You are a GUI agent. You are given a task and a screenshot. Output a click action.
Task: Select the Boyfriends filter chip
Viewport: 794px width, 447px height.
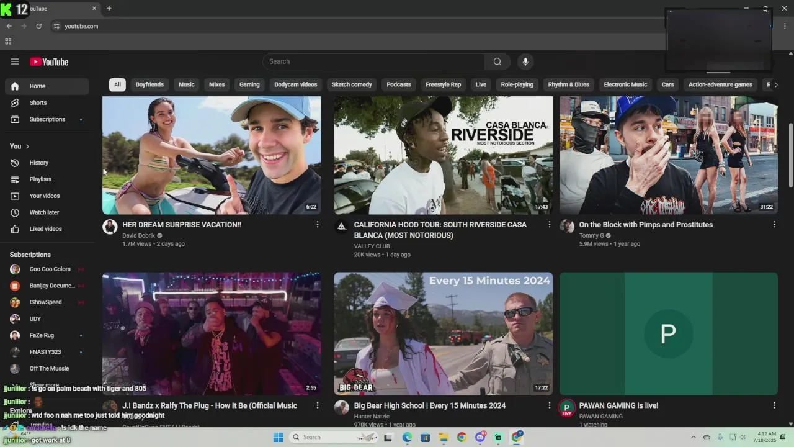(x=149, y=84)
